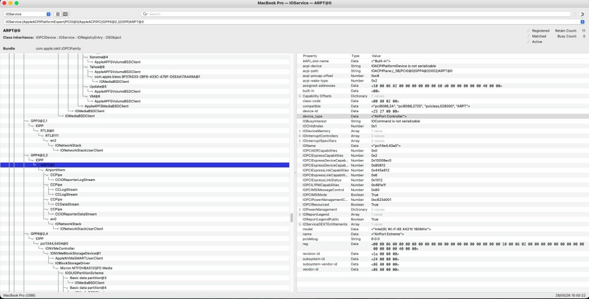
Task: Click into the Search field
Action: tap(356, 14)
